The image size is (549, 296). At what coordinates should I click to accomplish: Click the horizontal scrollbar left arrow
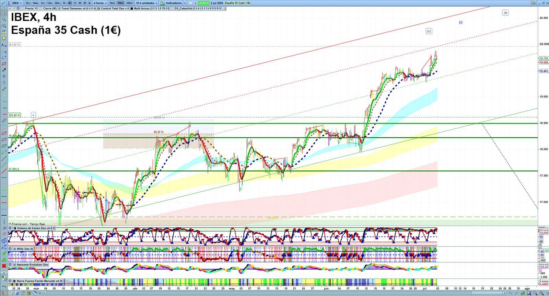click(x=44, y=293)
